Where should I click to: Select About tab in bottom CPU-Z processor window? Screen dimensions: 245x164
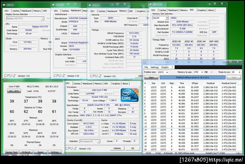(125, 83)
